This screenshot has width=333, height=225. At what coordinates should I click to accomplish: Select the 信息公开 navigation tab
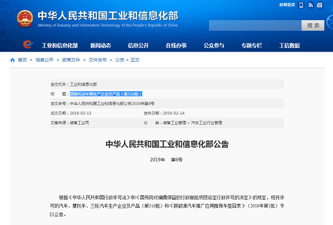138,45
